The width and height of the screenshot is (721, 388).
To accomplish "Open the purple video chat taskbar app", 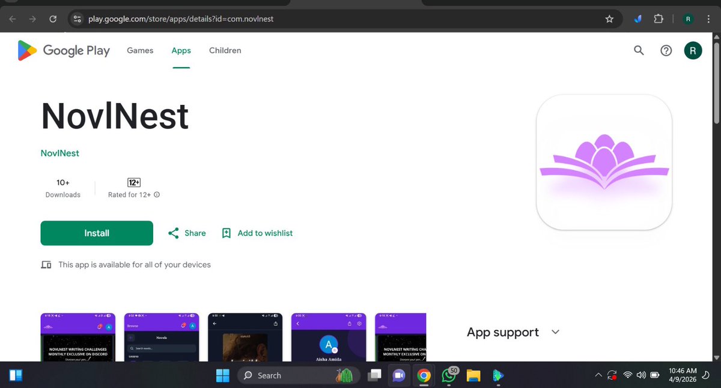I will [x=399, y=375].
